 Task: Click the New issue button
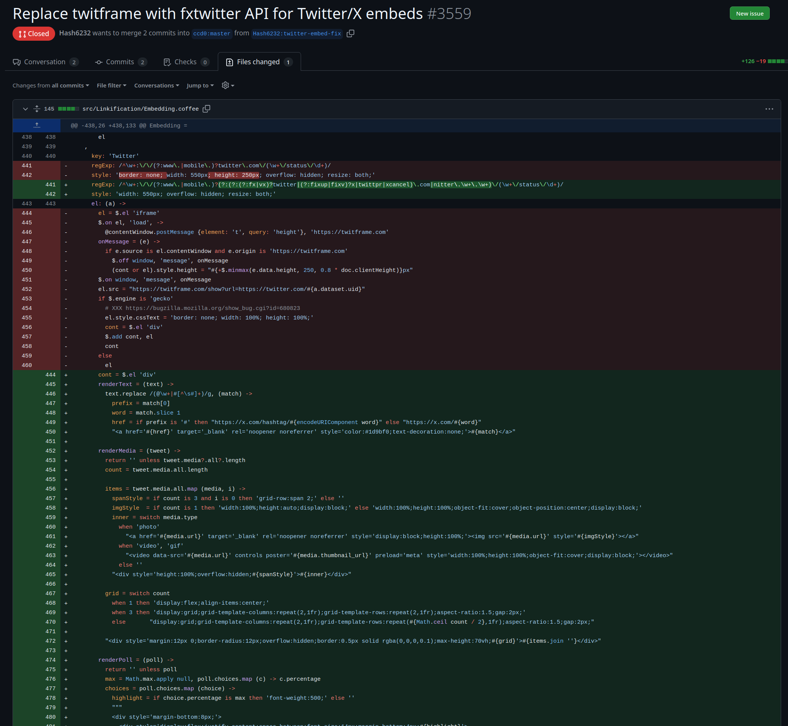coord(750,13)
